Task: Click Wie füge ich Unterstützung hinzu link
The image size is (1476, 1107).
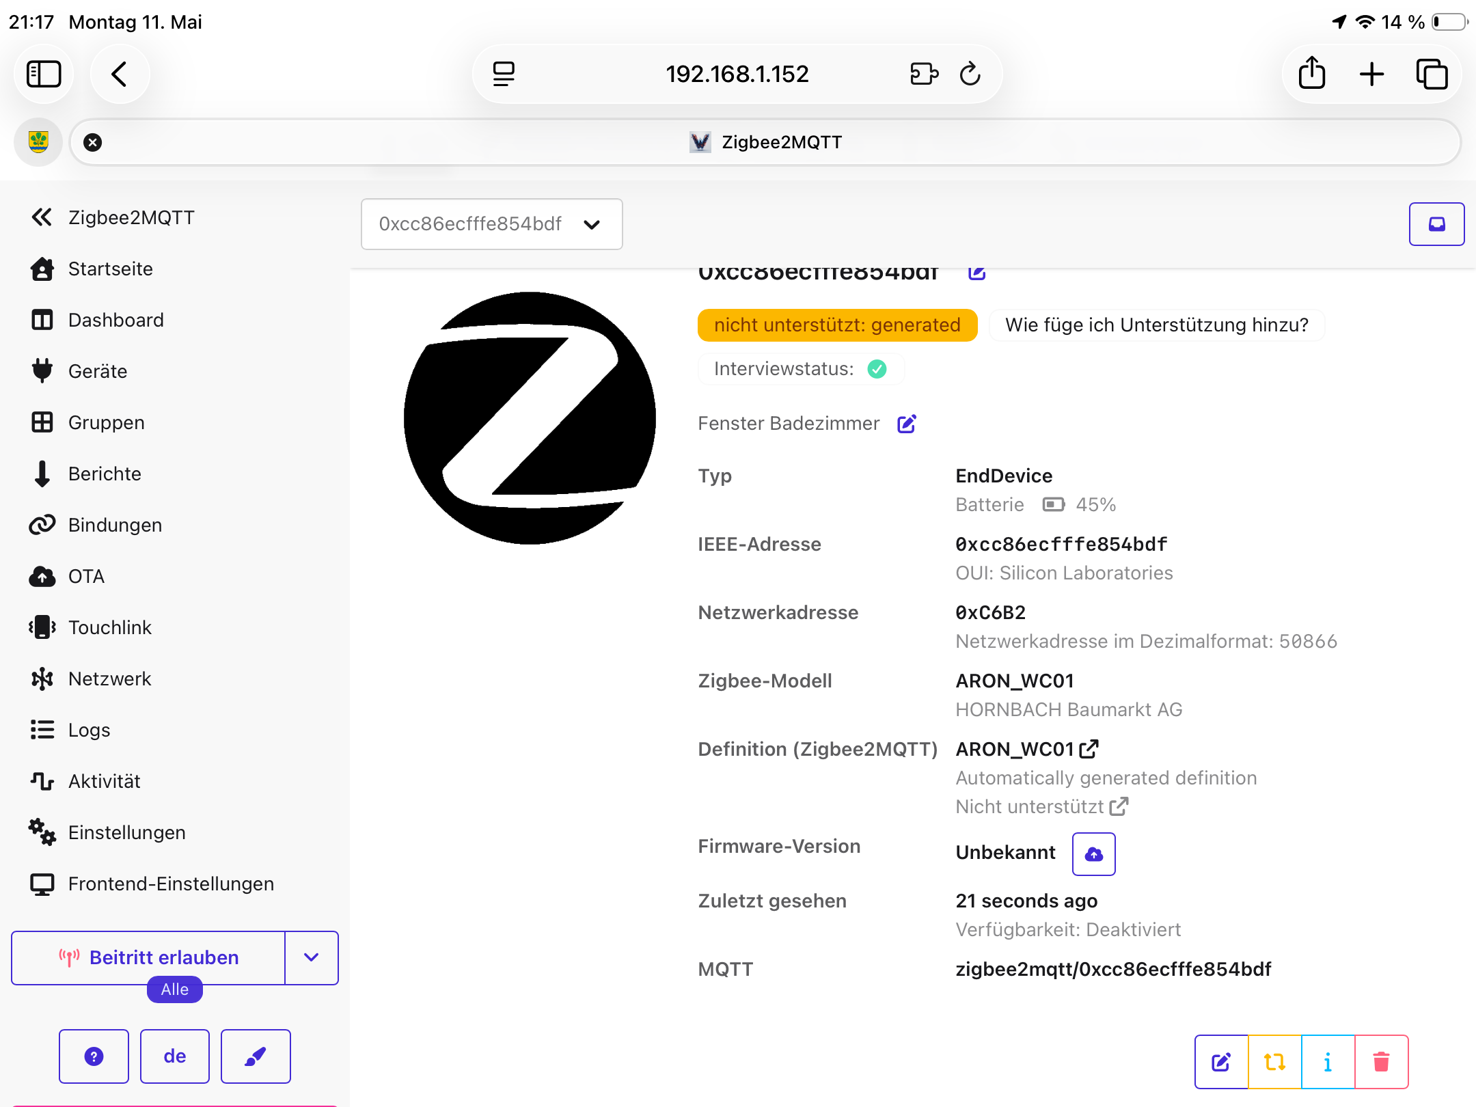Action: (1157, 325)
